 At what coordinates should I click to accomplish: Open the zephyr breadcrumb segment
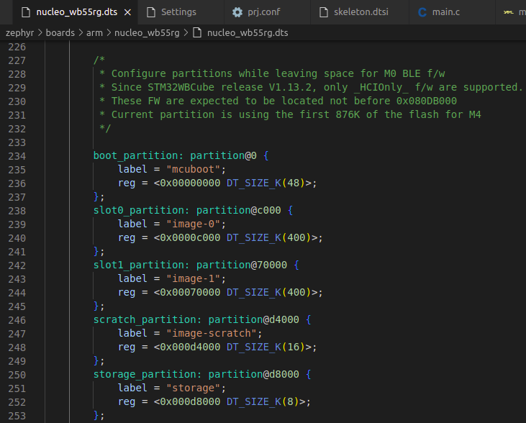(x=20, y=33)
